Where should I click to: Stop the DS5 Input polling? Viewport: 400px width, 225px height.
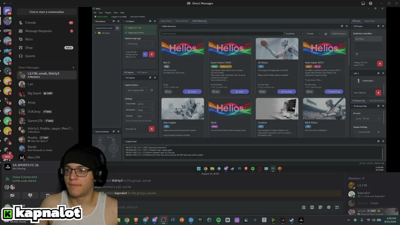[x=380, y=64]
